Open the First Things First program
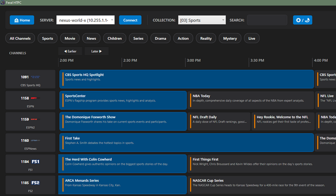 262,164
